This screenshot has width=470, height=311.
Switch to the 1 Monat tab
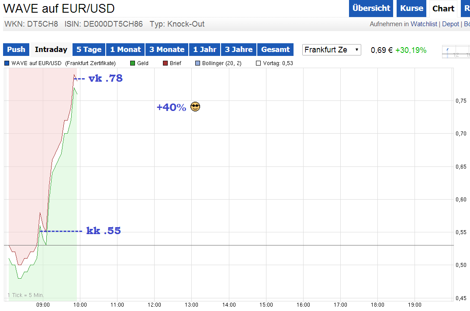coord(125,49)
